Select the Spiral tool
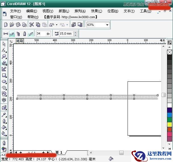The width and height of the screenshot is (173, 162). [4, 88]
